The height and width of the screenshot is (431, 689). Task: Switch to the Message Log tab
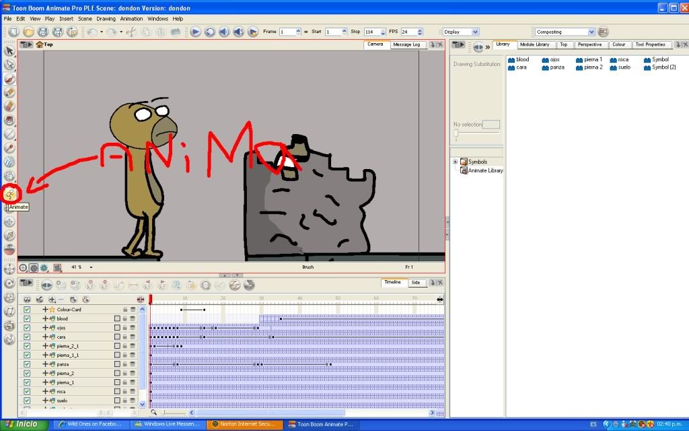[x=406, y=44]
